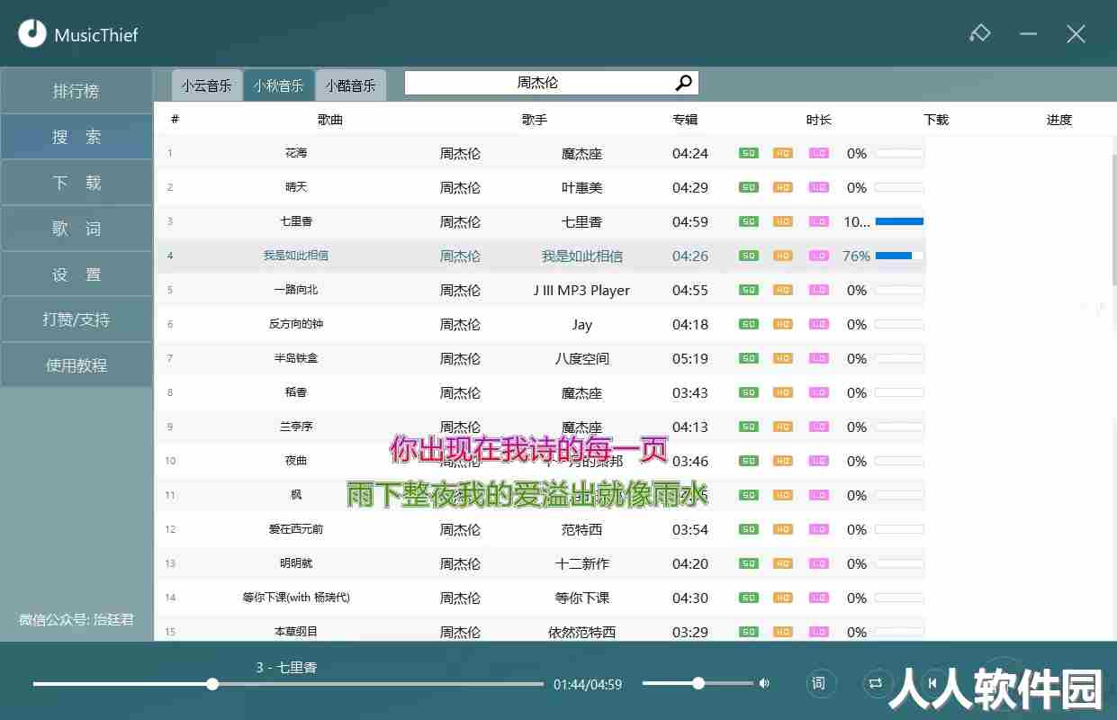Image resolution: width=1117 pixels, height=720 pixels.
Task: Select the song 爱在西元前
Action: 296,529
